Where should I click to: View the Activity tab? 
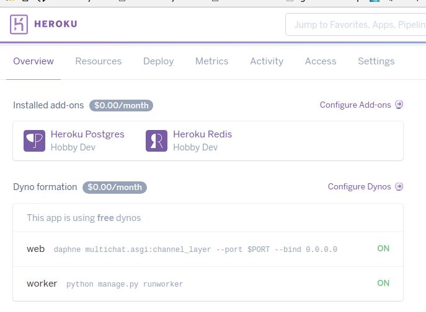tap(267, 61)
